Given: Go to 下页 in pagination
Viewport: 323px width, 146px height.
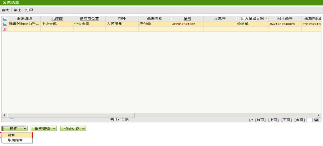Looking at the screenshot, I should coord(286,120).
